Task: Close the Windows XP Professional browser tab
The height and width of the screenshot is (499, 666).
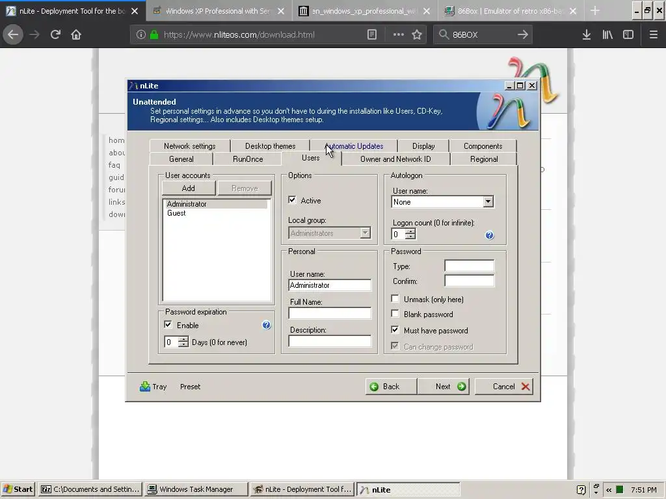Action: (281, 11)
